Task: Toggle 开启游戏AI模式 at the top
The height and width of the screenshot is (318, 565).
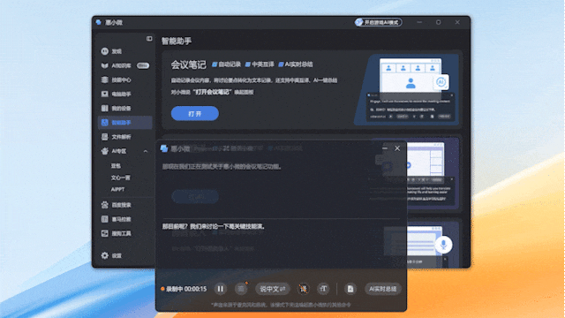Action: (378, 22)
